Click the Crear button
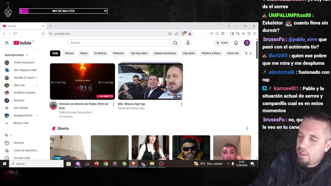 [222, 43]
